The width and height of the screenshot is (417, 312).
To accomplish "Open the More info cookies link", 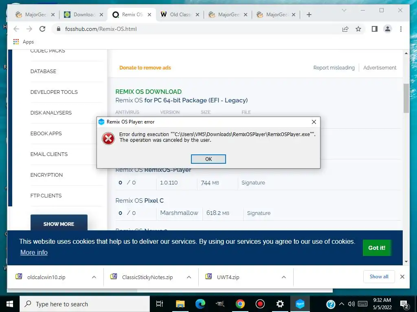I will click(x=34, y=252).
